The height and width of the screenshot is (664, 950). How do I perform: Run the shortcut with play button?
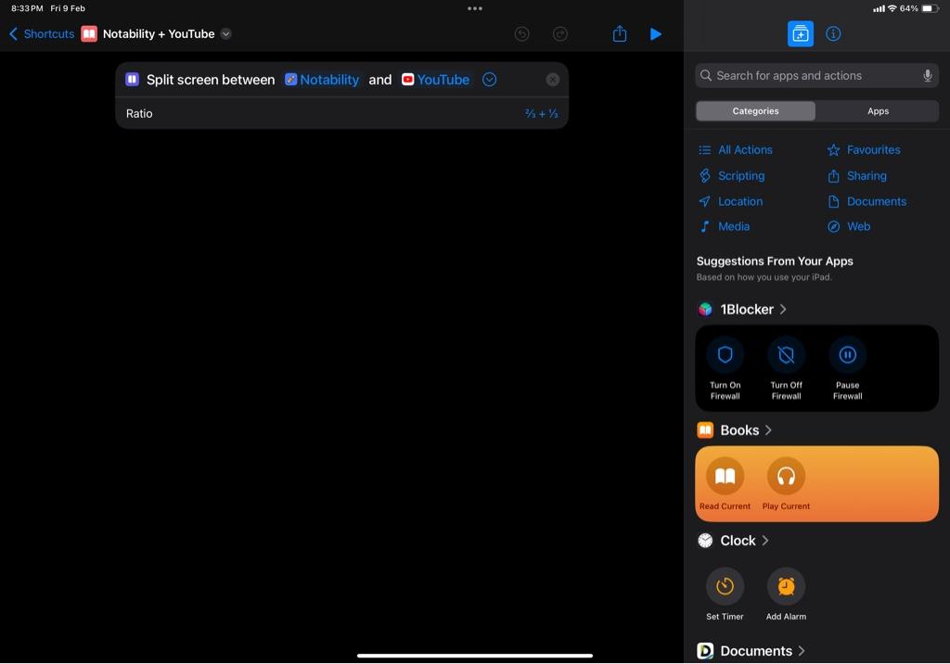pyautogui.click(x=656, y=34)
